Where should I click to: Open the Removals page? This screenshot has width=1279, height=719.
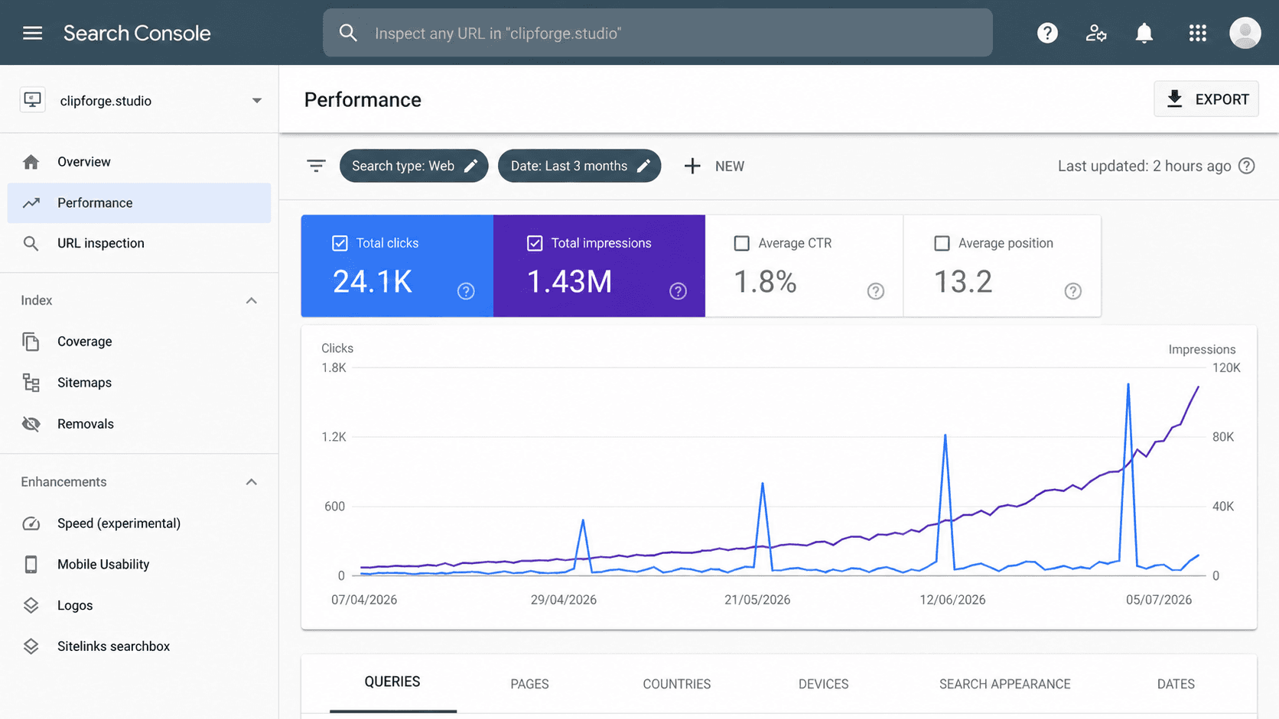(138, 423)
